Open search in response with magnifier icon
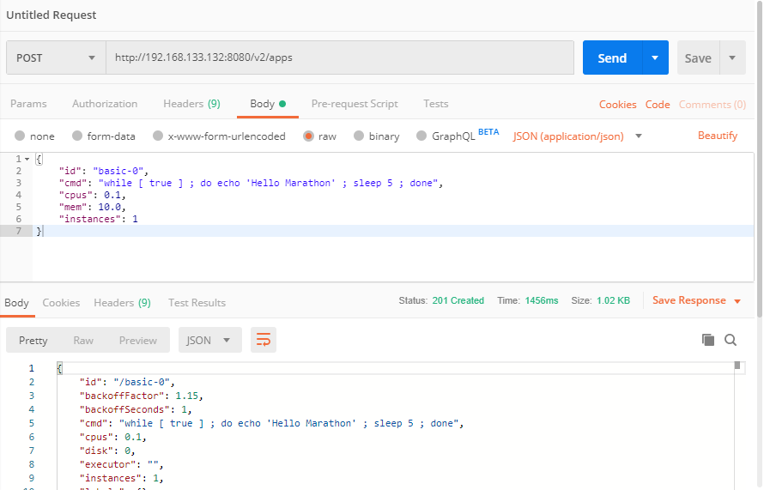 731,340
